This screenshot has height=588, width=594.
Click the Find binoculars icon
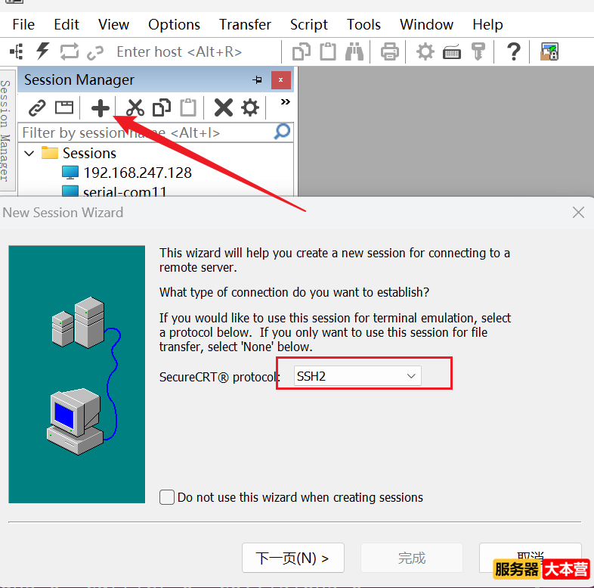[354, 51]
